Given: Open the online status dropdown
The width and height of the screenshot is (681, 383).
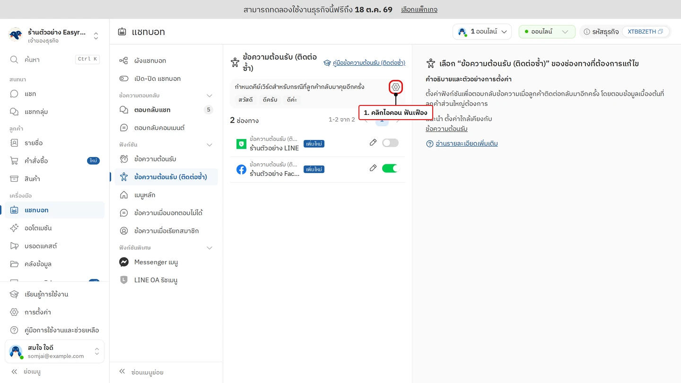Looking at the screenshot, I should coord(547,32).
